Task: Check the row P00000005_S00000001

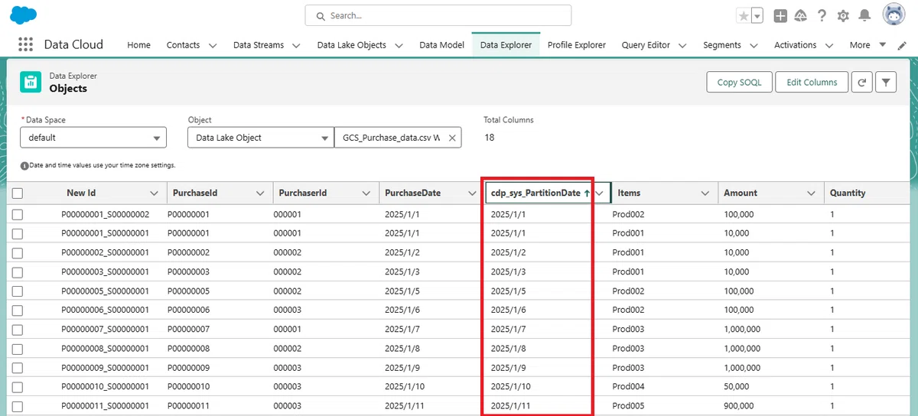Action: [x=18, y=291]
